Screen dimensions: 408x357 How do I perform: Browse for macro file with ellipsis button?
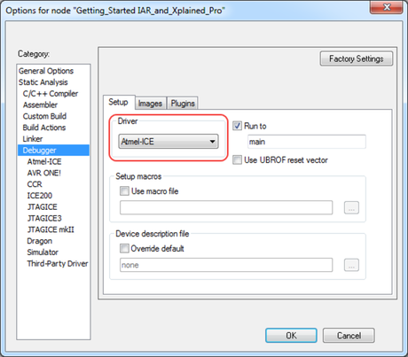[351, 207]
